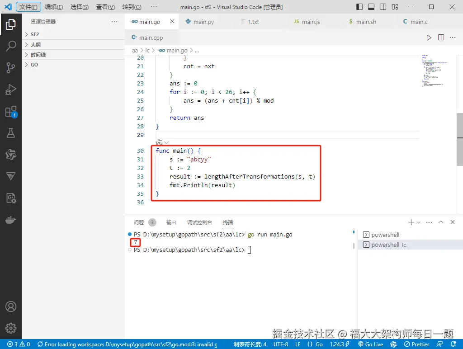Open the 转到(G) menu
The width and height of the screenshot is (463, 349).
coord(132,7)
